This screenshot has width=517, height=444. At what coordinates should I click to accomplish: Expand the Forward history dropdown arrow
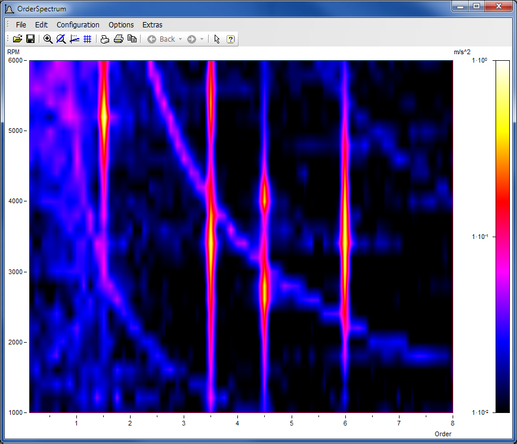202,39
